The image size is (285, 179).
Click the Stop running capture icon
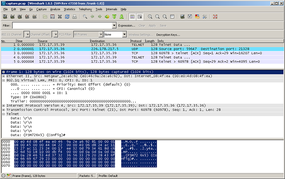coord(27,17)
